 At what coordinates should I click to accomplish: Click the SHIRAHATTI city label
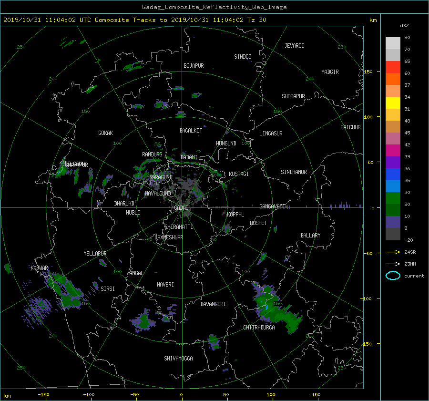[x=179, y=227]
